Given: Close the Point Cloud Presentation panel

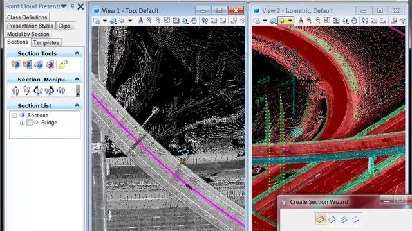Looking at the screenshot, I should pyautogui.click(x=80, y=6).
